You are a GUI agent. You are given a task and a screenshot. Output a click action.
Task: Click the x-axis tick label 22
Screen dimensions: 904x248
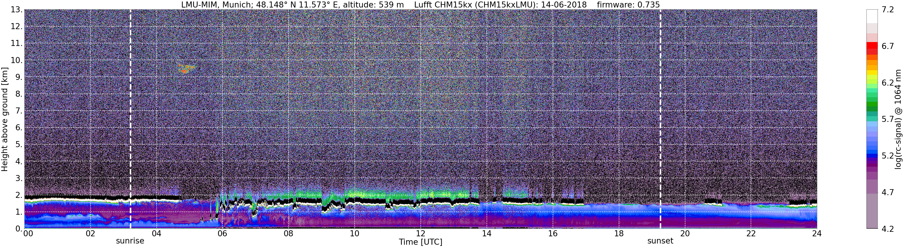[x=751, y=234]
